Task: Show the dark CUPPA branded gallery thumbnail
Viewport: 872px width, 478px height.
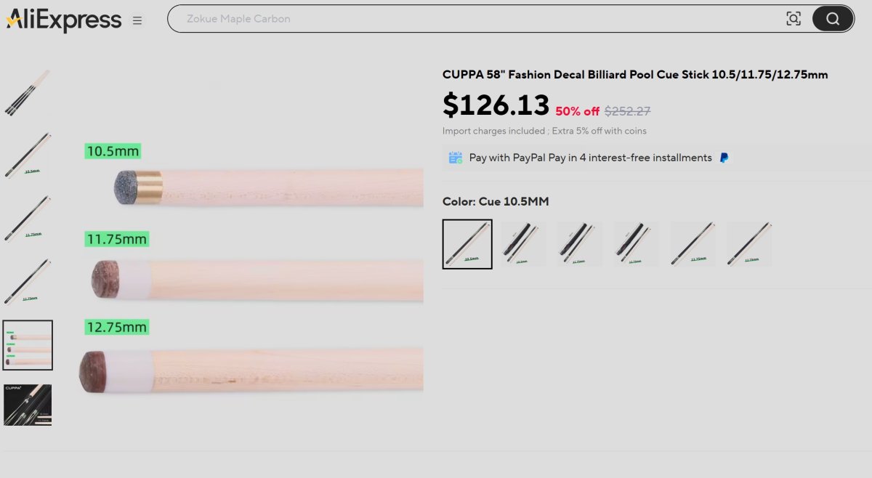Action: pyautogui.click(x=28, y=405)
